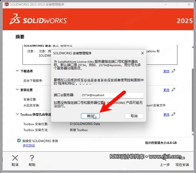The width and height of the screenshot is (196, 173).
Task: Click pencil edit icon beside 安装位置
Action: click(x=173, y=90)
